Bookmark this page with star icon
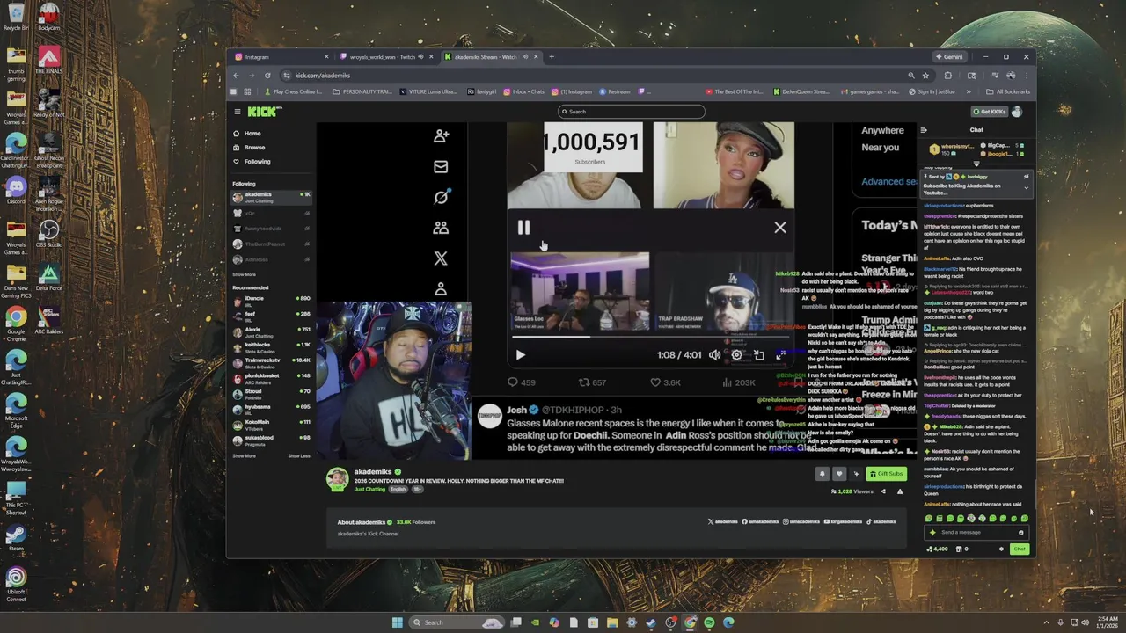1126x633 pixels. coord(925,76)
